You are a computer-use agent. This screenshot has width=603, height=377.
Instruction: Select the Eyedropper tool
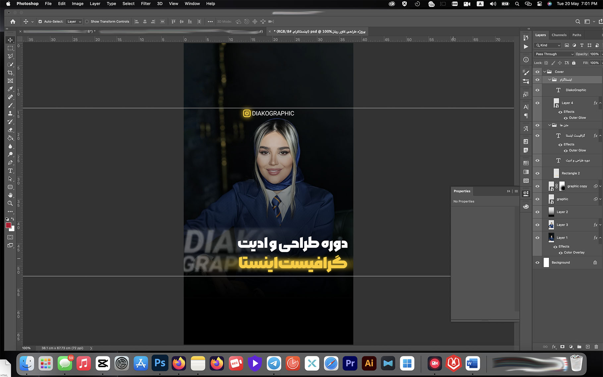[x=10, y=89]
